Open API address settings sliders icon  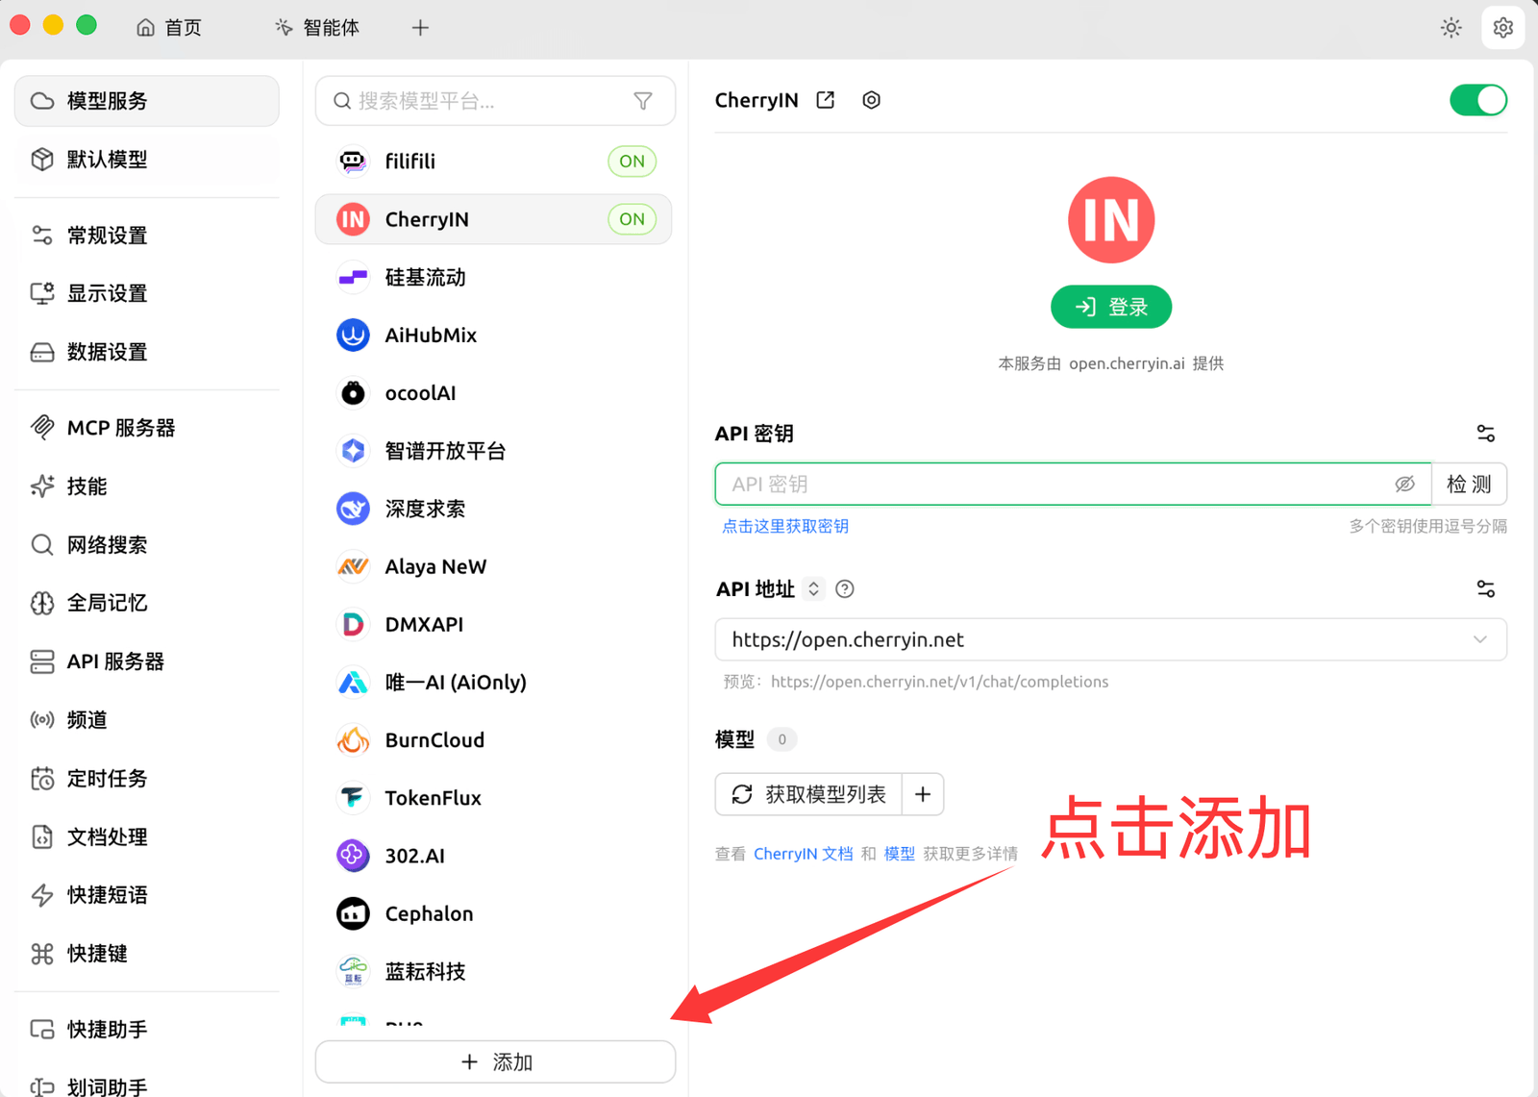(1485, 588)
